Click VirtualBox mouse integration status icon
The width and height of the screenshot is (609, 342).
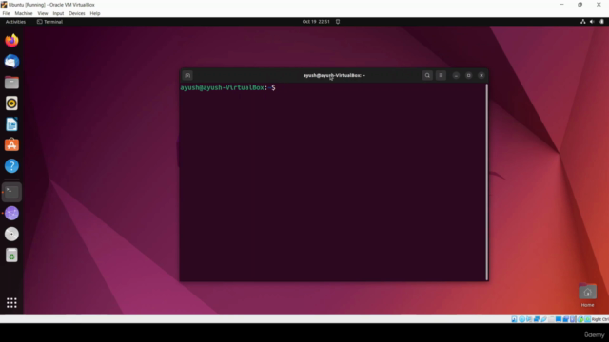tap(580, 319)
